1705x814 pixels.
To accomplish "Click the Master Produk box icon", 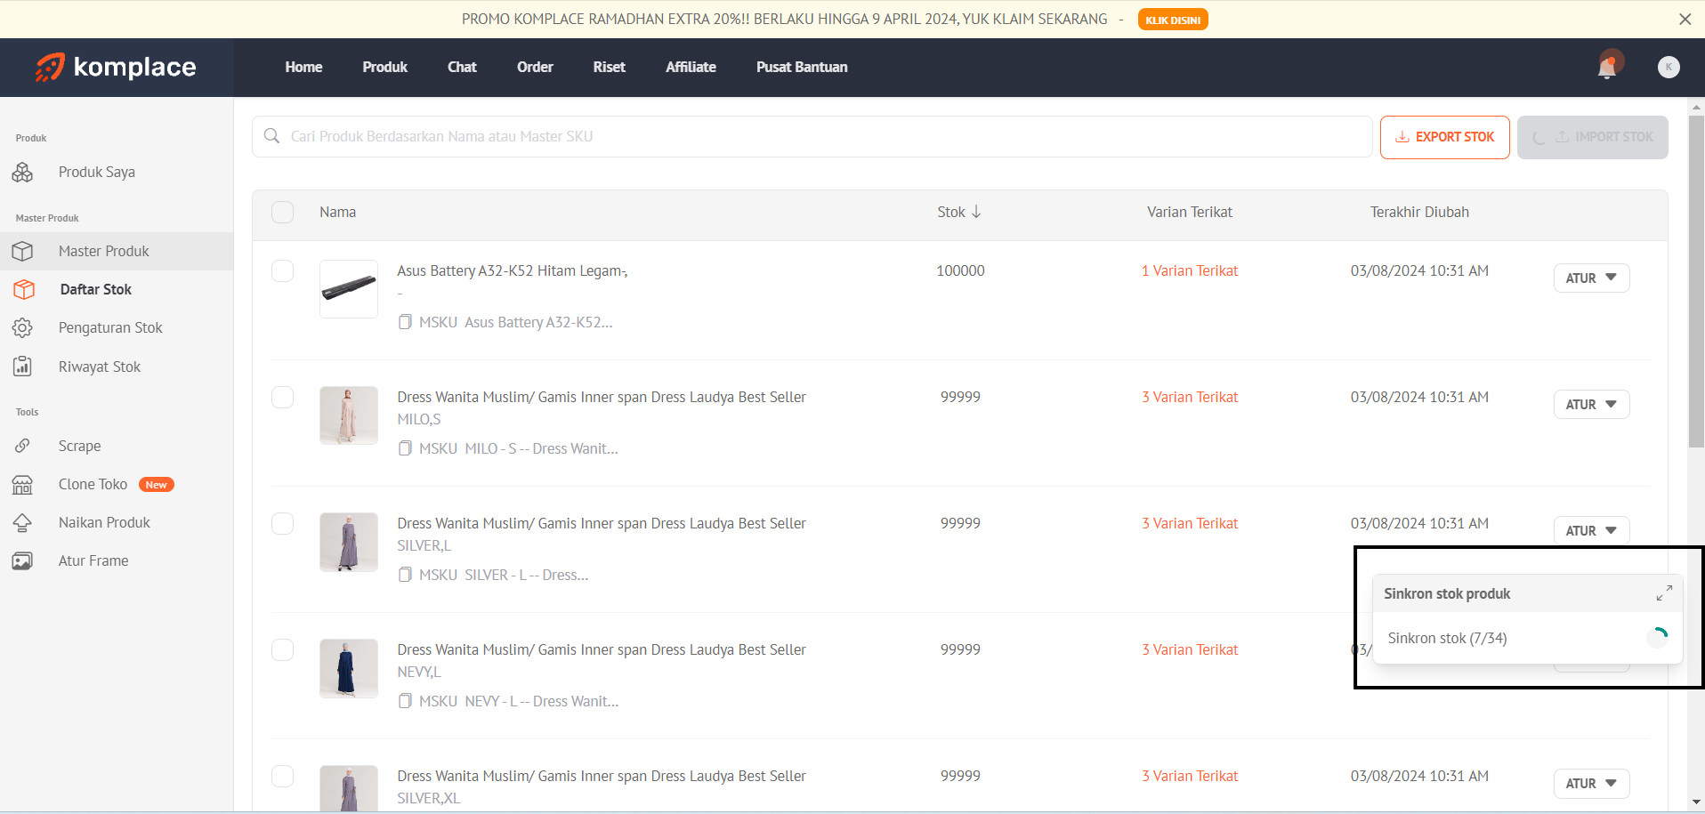I will (x=23, y=251).
